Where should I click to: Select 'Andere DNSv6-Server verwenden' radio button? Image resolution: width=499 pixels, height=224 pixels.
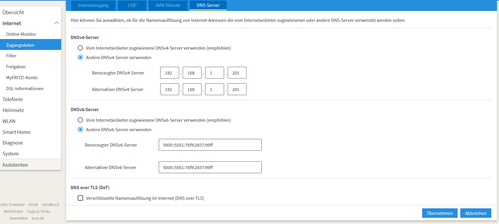tap(80, 129)
